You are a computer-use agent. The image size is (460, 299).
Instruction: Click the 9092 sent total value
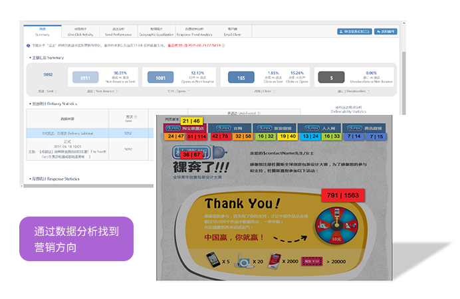click(48, 74)
